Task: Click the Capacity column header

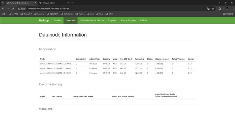Action: tap(106, 59)
